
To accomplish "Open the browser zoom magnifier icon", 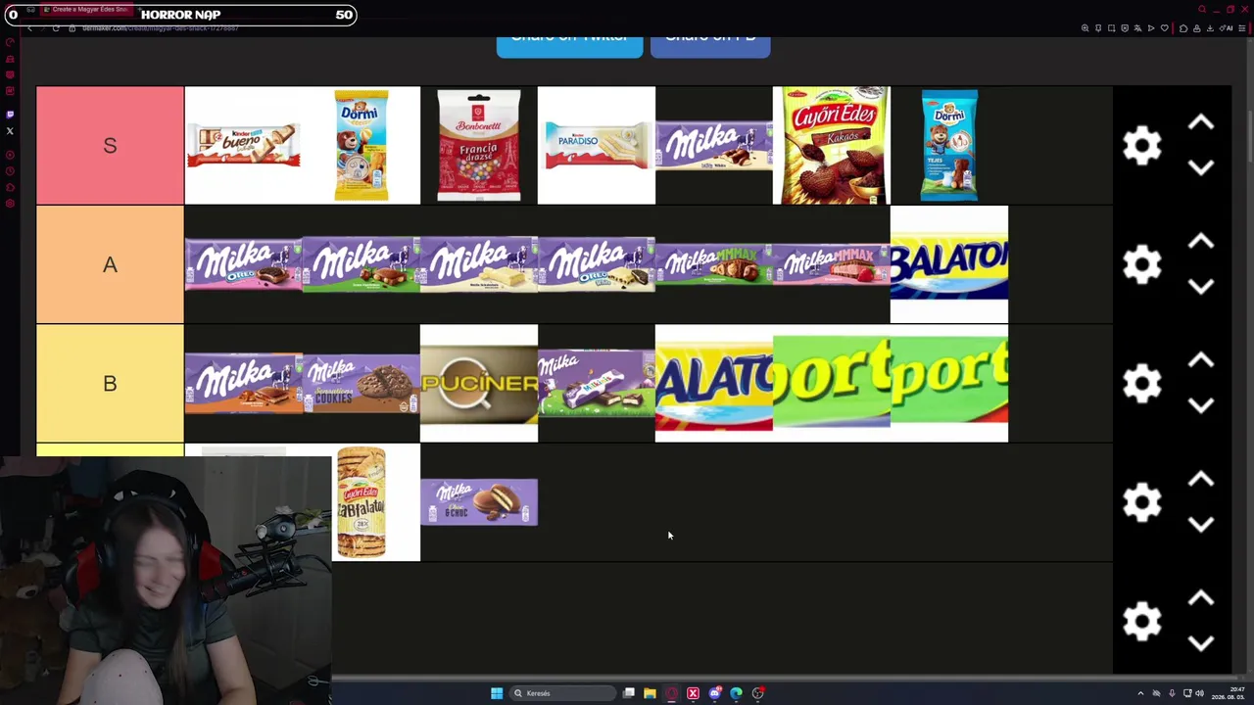I will coord(1085,28).
